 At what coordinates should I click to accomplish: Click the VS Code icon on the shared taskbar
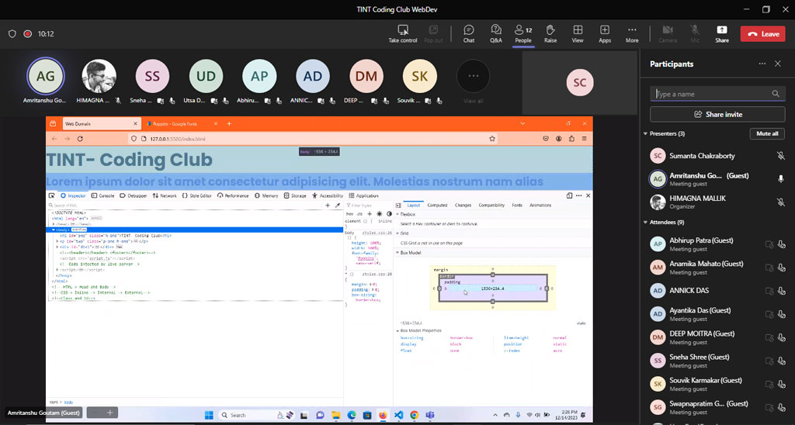[x=398, y=415]
